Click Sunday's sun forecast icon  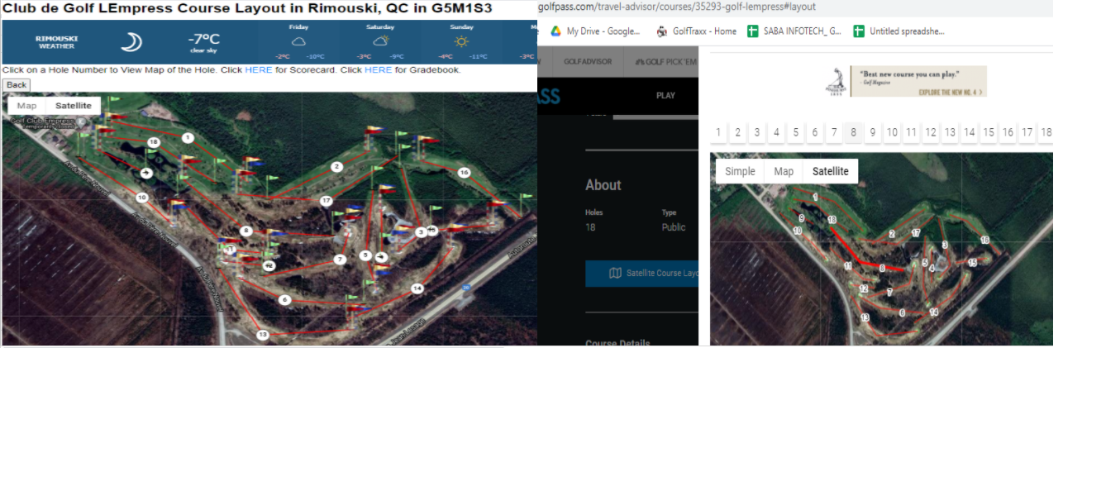click(461, 41)
